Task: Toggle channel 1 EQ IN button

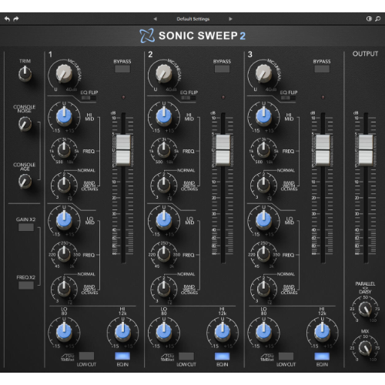Action: pos(122,356)
